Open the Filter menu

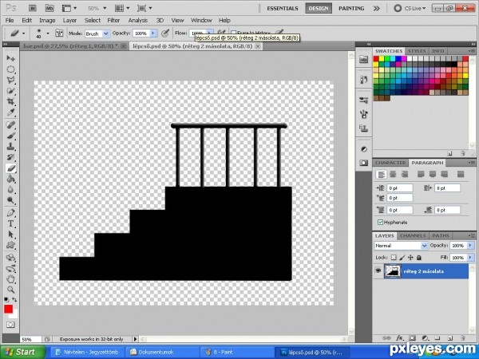coord(113,21)
